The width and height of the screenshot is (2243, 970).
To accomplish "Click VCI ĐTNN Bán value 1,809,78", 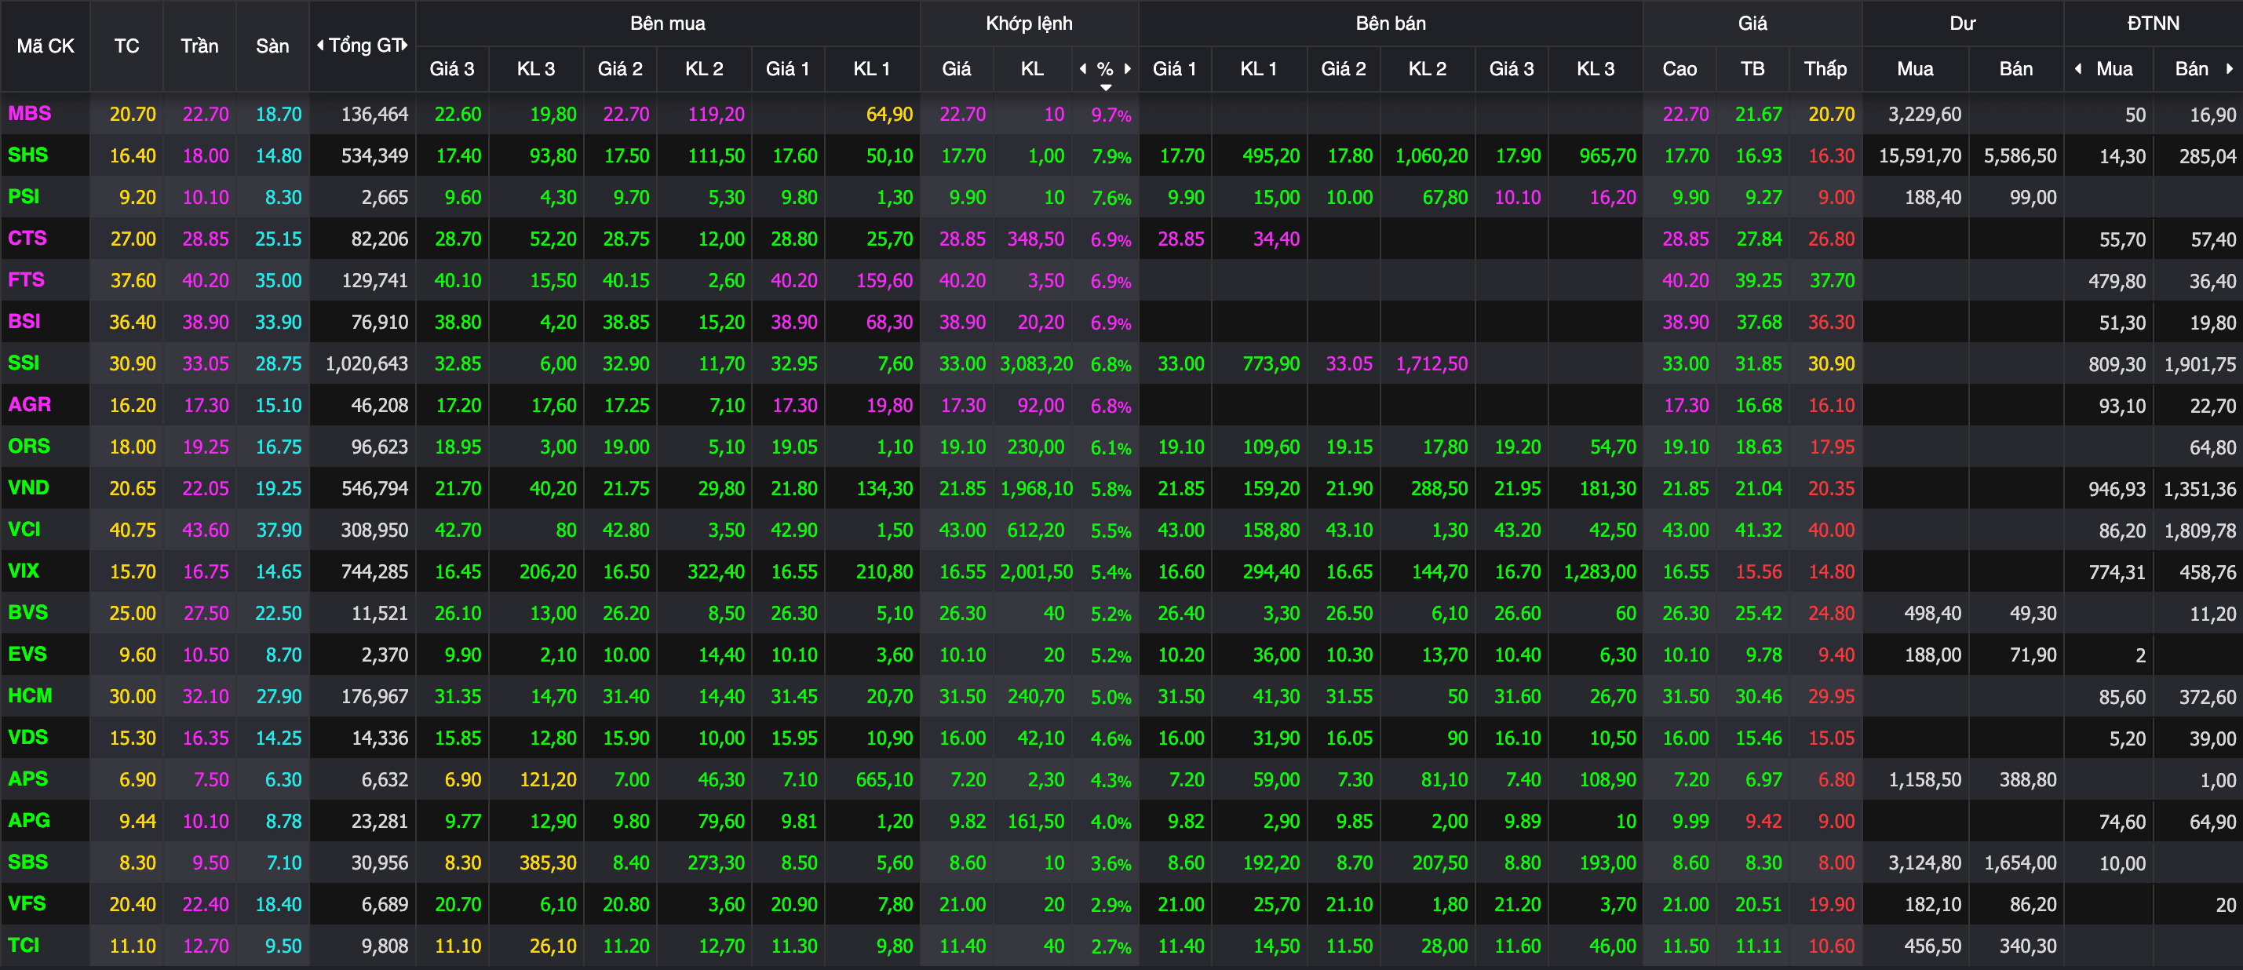I will [2201, 531].
